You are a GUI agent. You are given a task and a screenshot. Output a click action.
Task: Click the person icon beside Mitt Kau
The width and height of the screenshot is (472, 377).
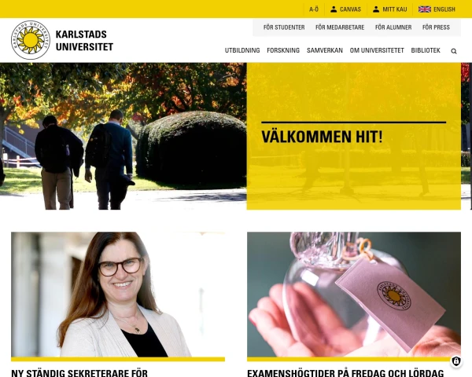click(x=376, y=9)
